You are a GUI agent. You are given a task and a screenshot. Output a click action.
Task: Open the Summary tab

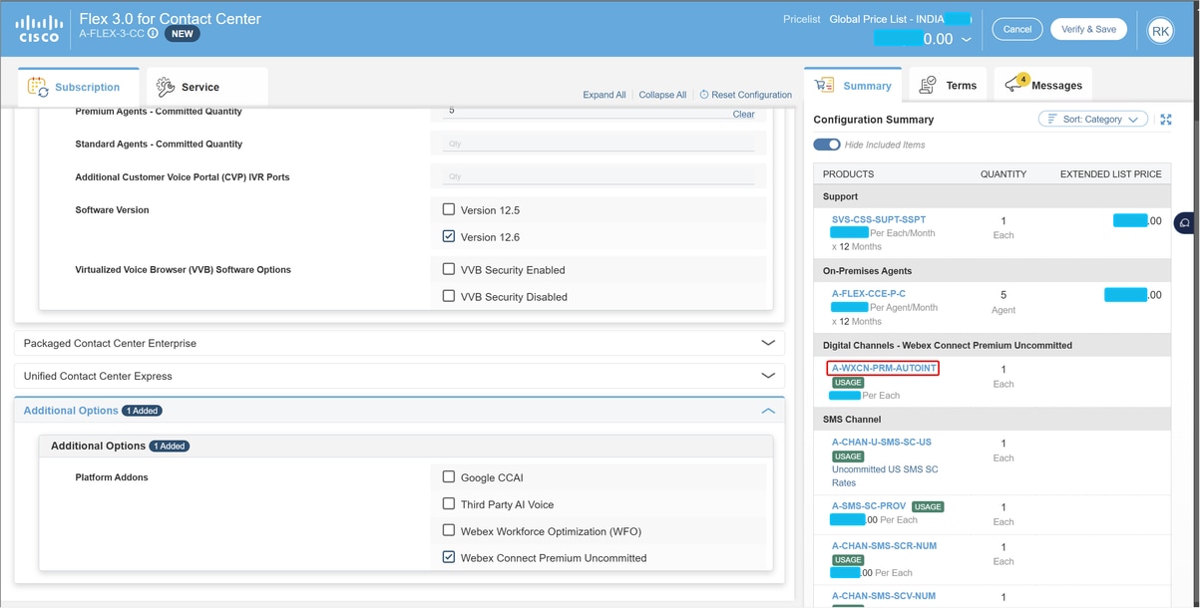pyautogui.click(x=853, y=86)
